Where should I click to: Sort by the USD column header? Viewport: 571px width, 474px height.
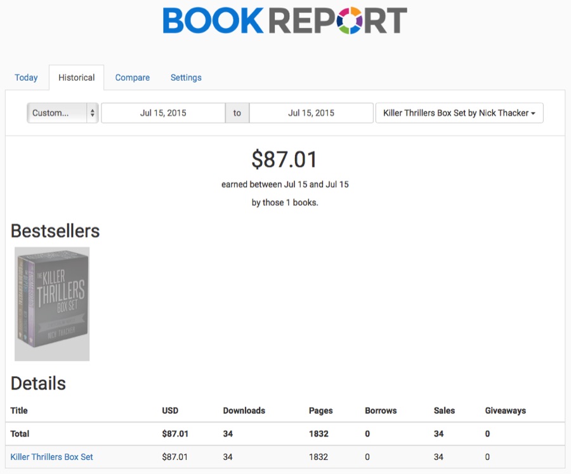coord(171,410)
